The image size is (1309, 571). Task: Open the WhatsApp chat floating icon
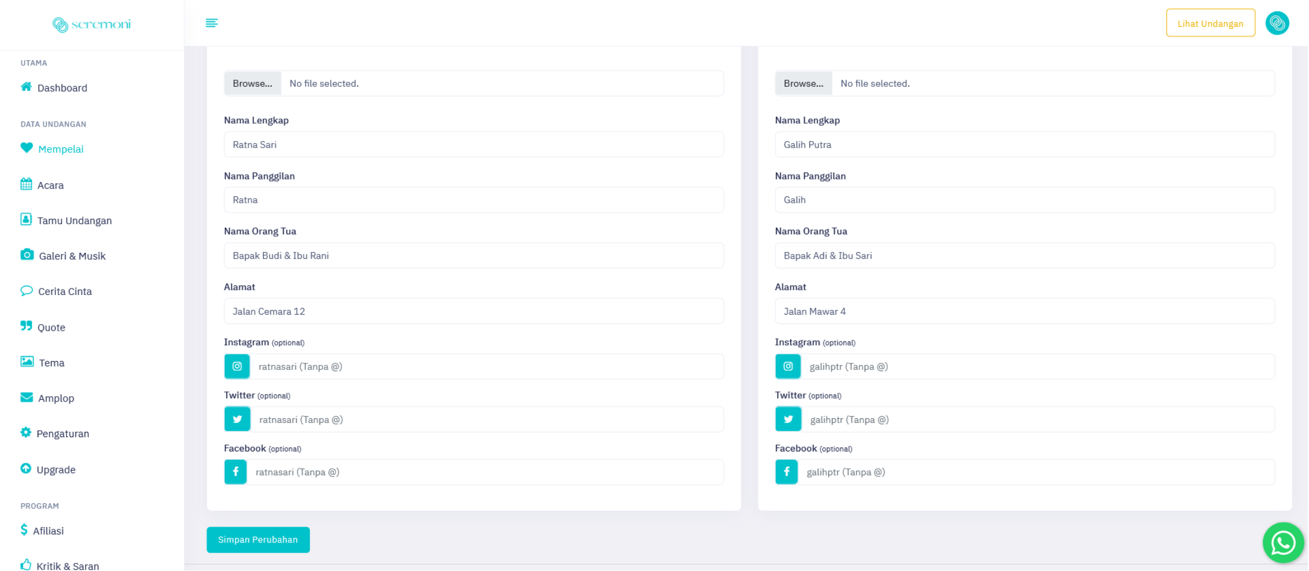point(1283,542)
